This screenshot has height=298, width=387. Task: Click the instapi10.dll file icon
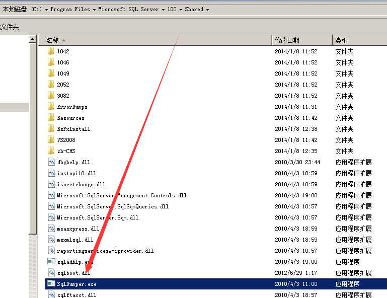click(x=51, y=173)
